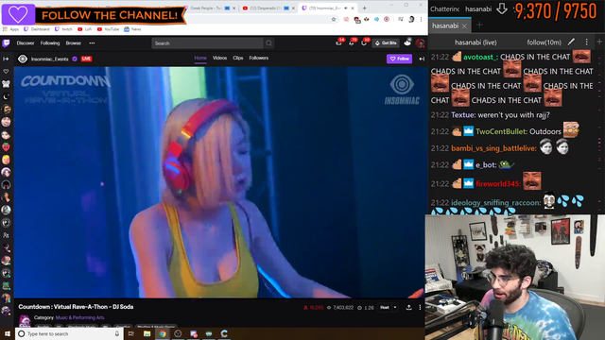Click the share stream icon

click(x=408, y=307)
